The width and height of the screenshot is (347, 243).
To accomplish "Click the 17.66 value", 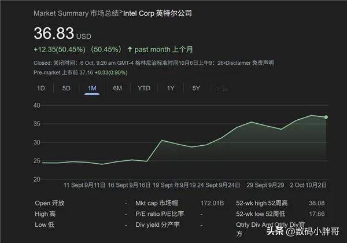I will pyautogui.click(x=317, y=214).
